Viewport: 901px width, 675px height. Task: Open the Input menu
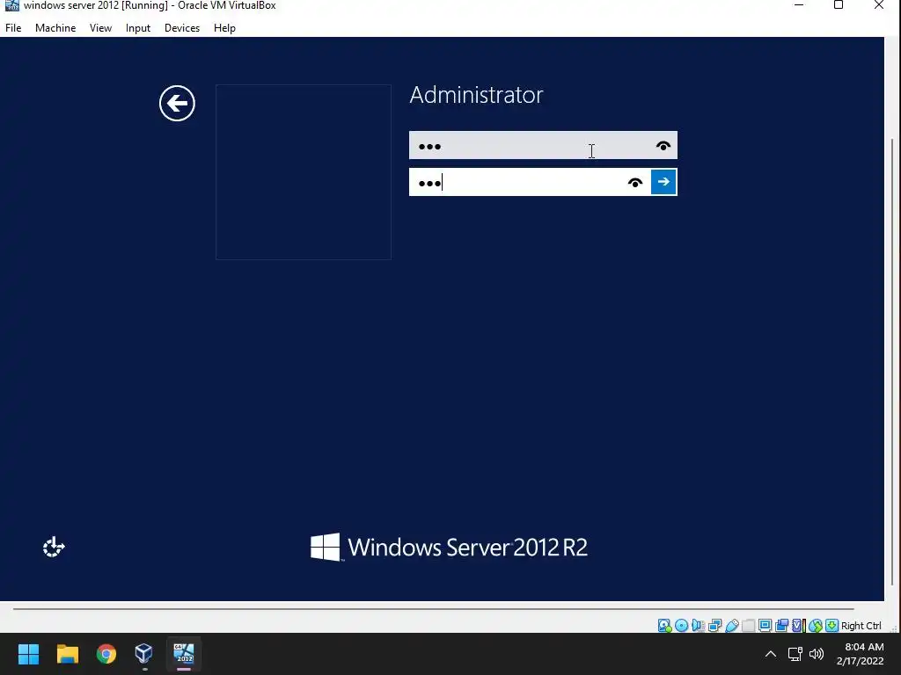138,27
